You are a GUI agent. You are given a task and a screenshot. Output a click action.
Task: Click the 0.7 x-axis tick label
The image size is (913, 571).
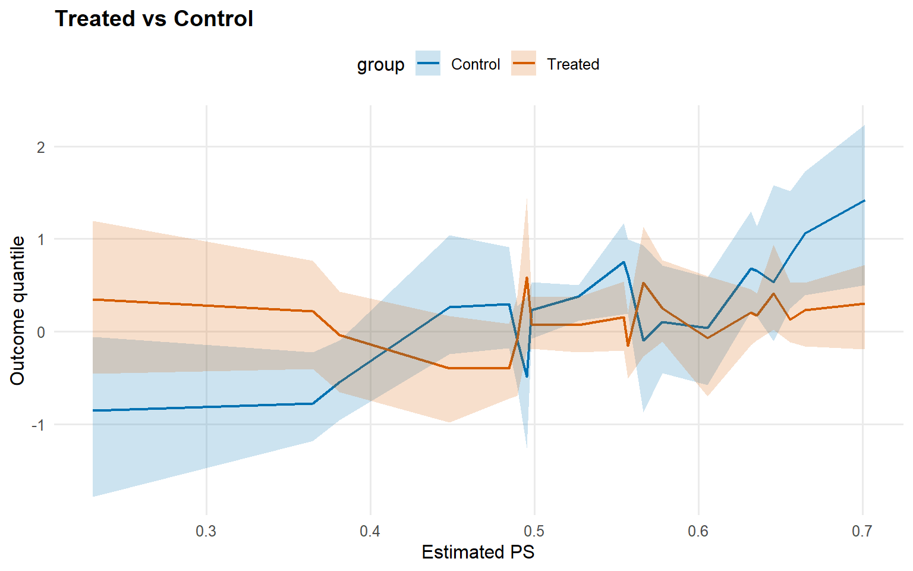pos(862,531)
